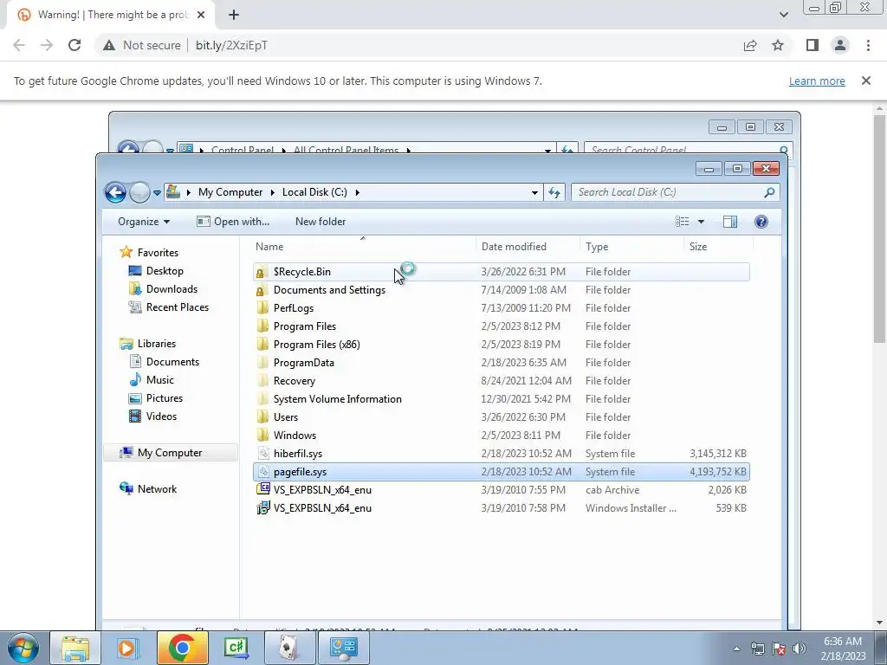Dismiss the Chrome update notice bar
Image resolution: width=887 pixels, height=665 pixels.
coord(866,81)
